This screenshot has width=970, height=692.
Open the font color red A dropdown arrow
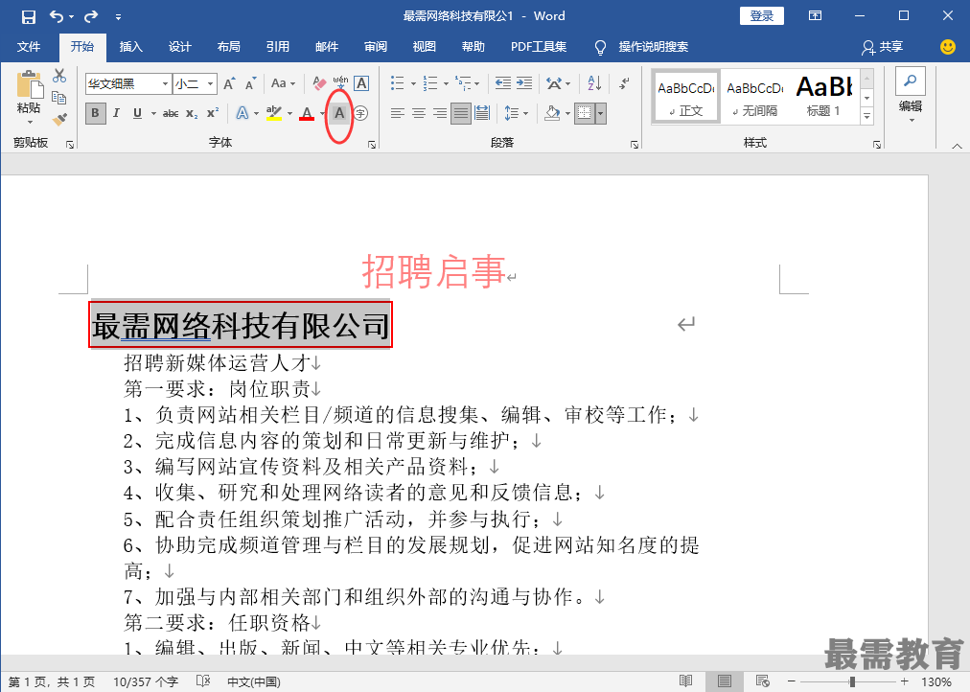(322, 113)
